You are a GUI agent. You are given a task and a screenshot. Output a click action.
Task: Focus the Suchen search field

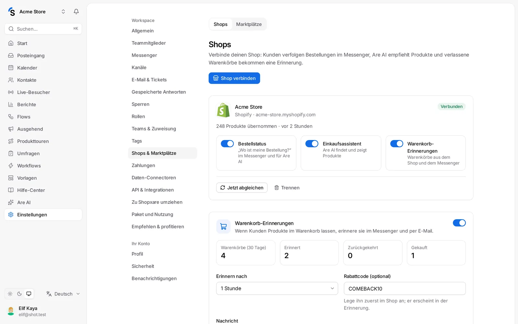point(43,29)
